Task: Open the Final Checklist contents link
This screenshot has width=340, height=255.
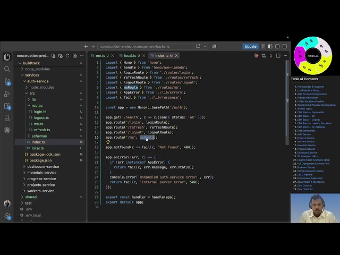Action: point(305,189)
